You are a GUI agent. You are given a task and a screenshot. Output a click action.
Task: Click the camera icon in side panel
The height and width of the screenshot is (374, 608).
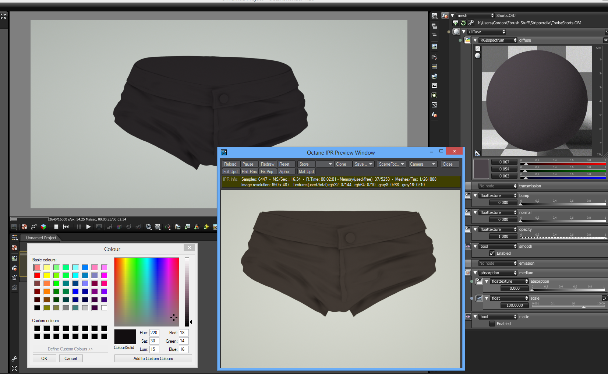click(434, 57)
